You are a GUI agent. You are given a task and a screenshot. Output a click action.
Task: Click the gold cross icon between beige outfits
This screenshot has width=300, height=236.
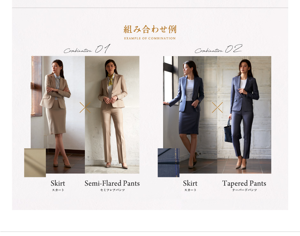[x=85, y=107]
